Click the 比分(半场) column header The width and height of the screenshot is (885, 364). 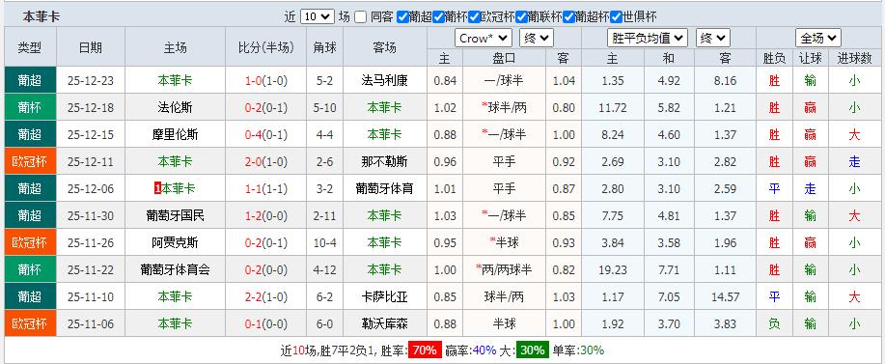point(265,47)
